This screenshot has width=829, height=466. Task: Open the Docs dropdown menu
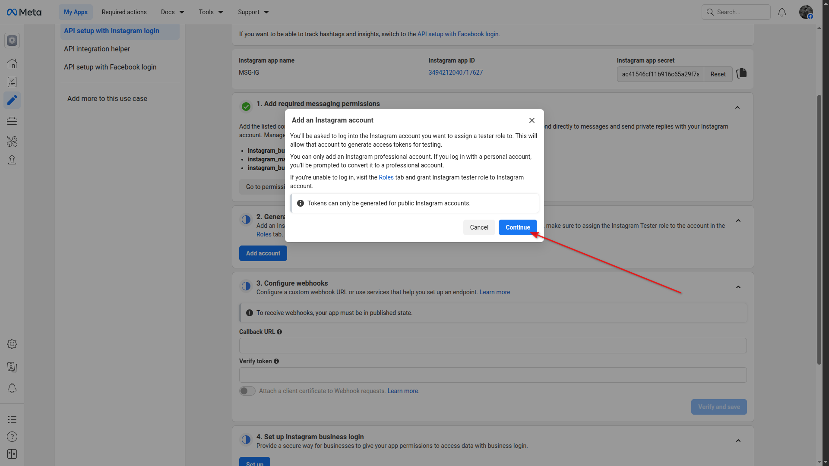click(x=172, y=12)
